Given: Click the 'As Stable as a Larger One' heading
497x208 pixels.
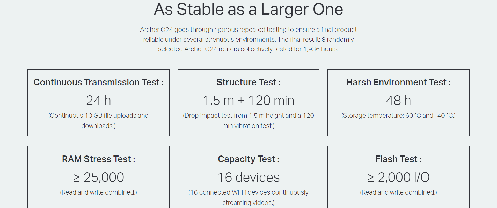Looking at the screenshot, I should (x=248, y=9).
